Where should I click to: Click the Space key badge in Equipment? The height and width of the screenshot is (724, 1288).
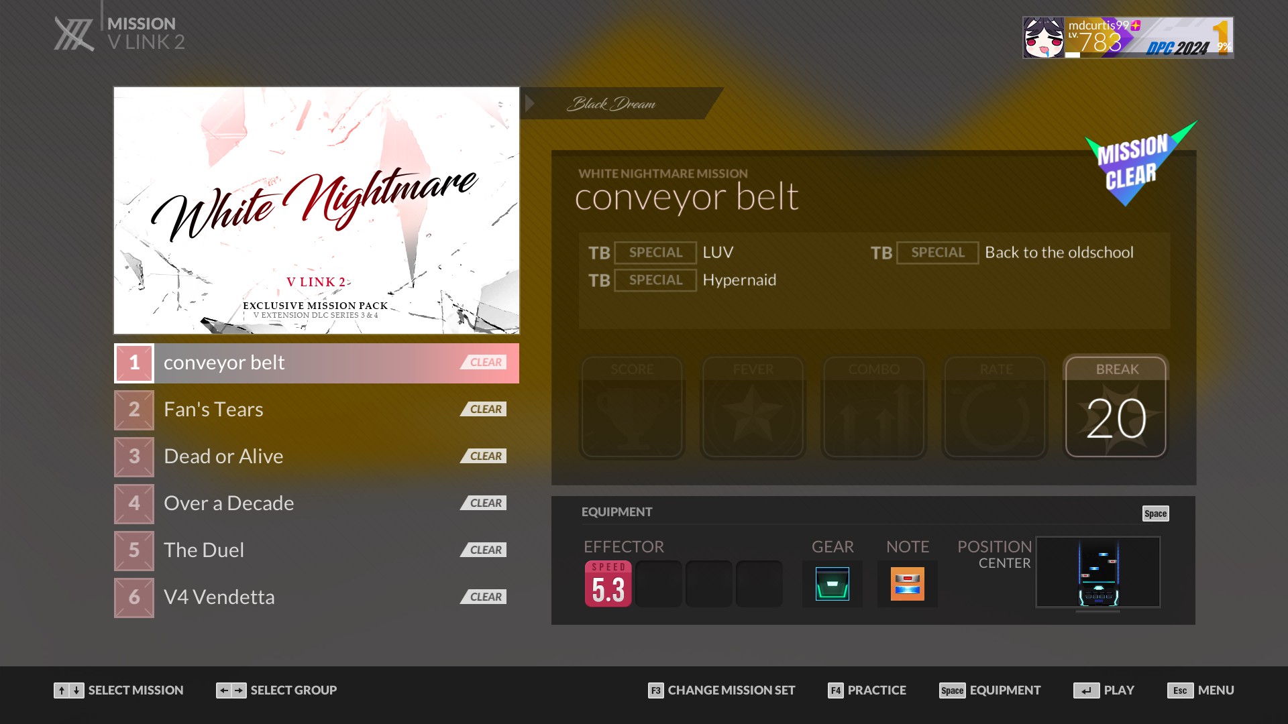click(1155, 514)
